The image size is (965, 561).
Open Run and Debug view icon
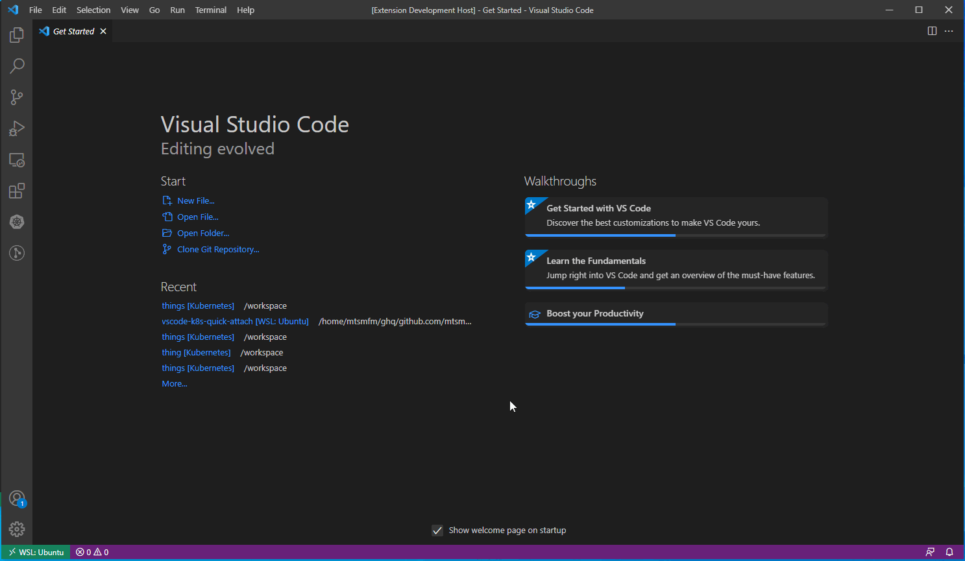tap(17, 128)
